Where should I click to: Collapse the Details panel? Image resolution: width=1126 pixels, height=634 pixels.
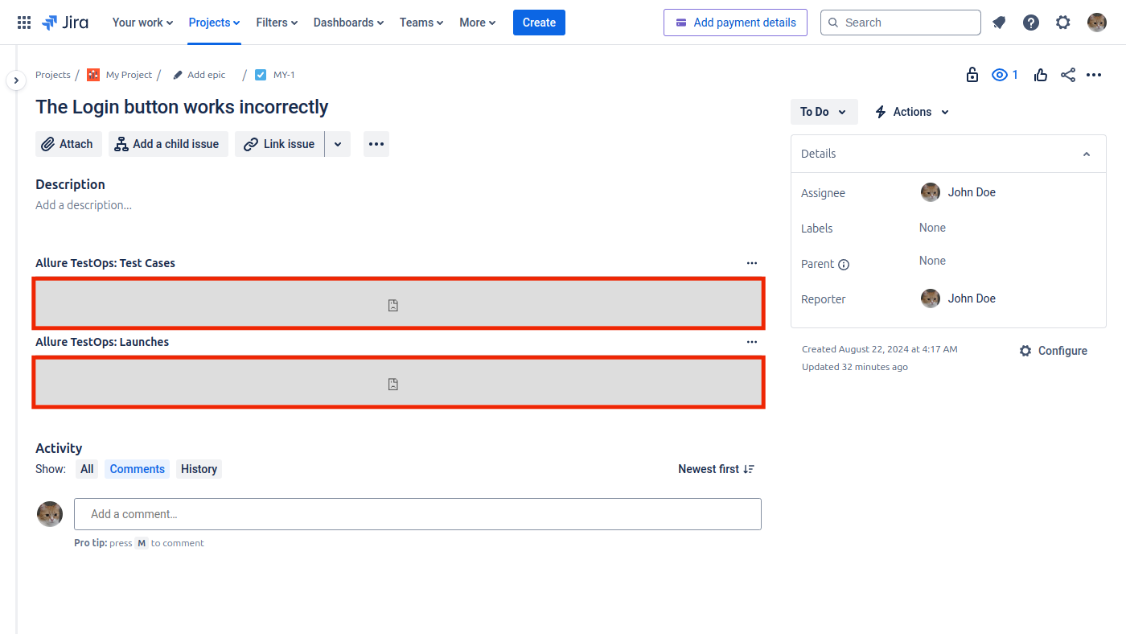point(1087,154)
